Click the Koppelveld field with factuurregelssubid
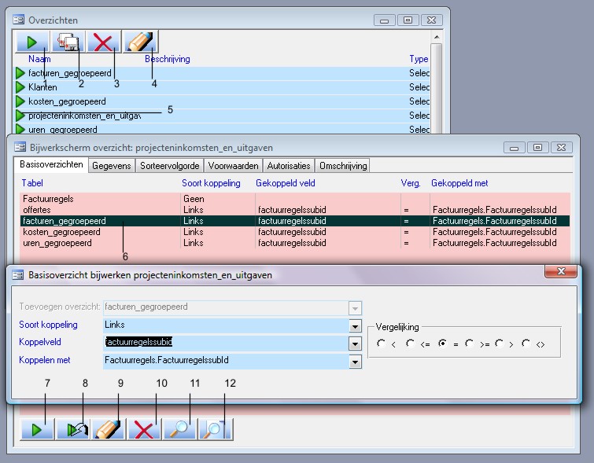This screenshot has height=463, width=594. pos(226,342)
